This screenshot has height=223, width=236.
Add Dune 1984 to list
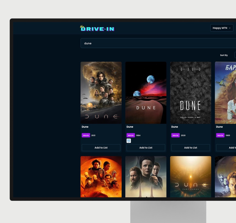[x=146, y=148]
